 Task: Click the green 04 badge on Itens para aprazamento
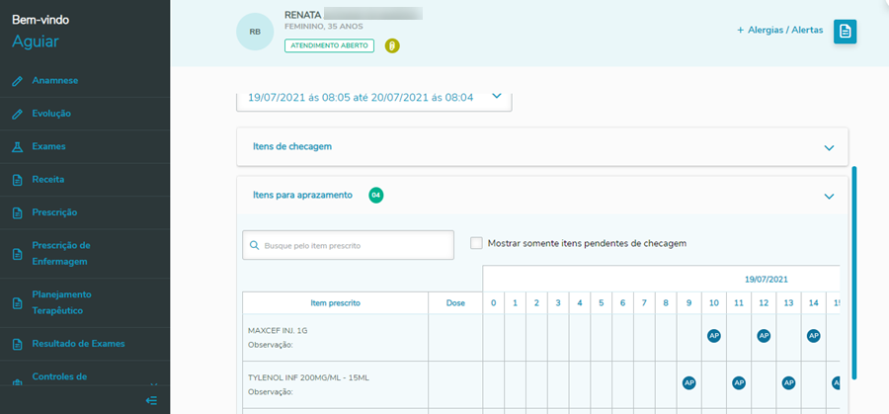point(376,195)
